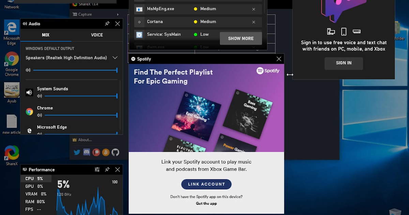This screenshot has width=409, height=215.
Task: Click Get the app link
Action: pos(206,203)
